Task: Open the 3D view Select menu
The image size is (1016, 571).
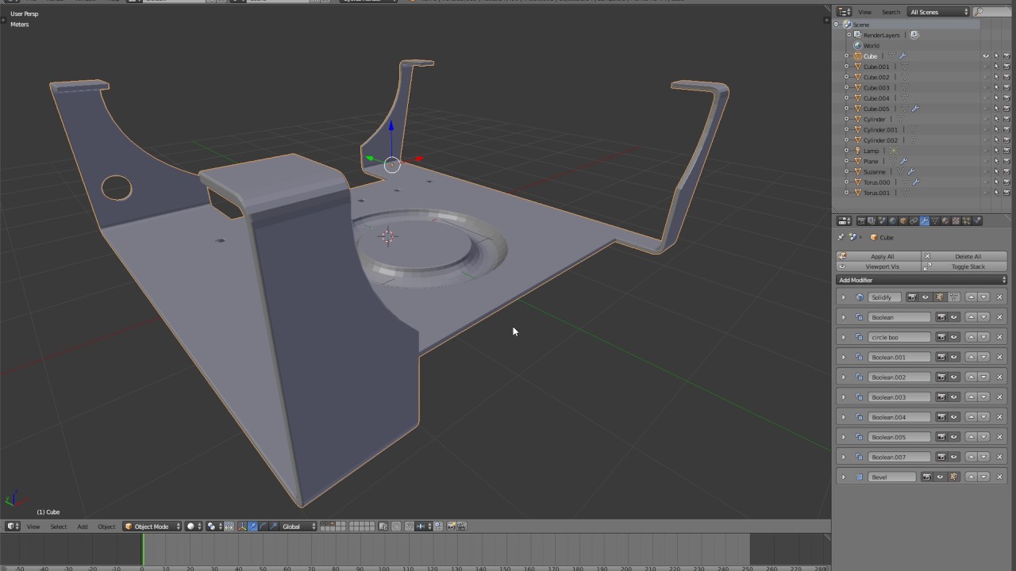Action: [x=59, y=527]
